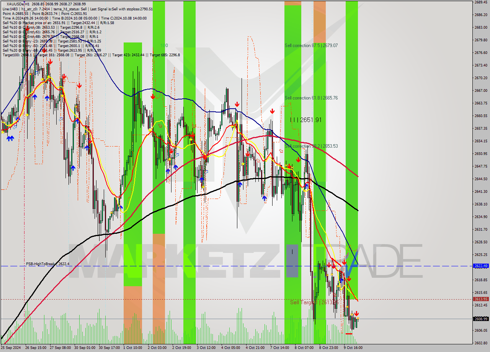
Task: Click the '1 Oct 10:00' time label
Action: click(133, 348)
